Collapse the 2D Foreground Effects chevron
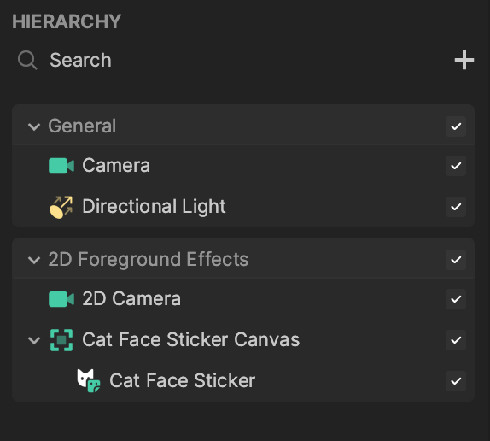 [34, 260]
